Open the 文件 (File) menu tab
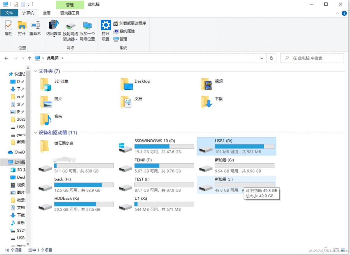The width and height of the screenshot is (350, 255). [9, 13]
